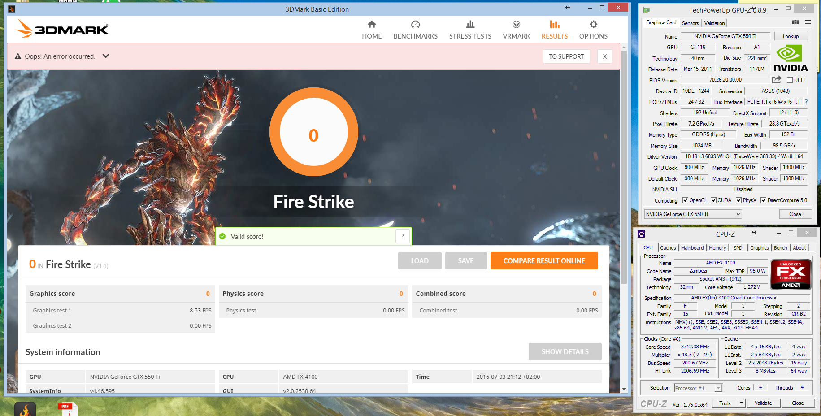Click the 3DMark title bar app icon
Screen dimensions: 821x416
(12, 9)
